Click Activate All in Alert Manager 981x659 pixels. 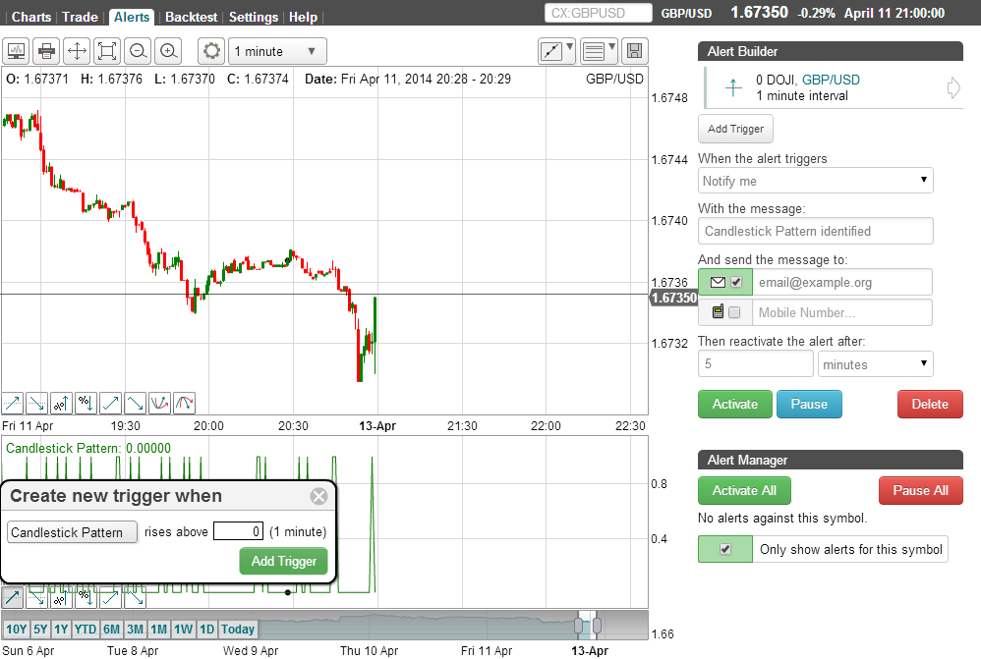point(744,490)
